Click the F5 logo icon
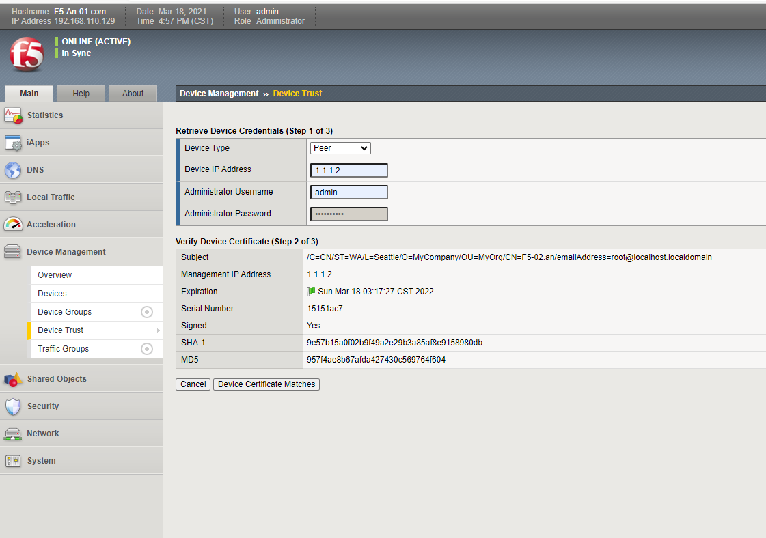Viewport: 766px width, 538px height. 27,55
